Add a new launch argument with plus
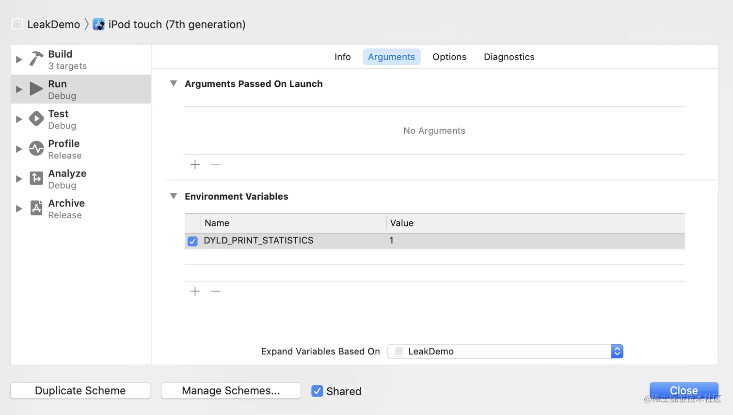733x415 pixels. click(195, 164)
